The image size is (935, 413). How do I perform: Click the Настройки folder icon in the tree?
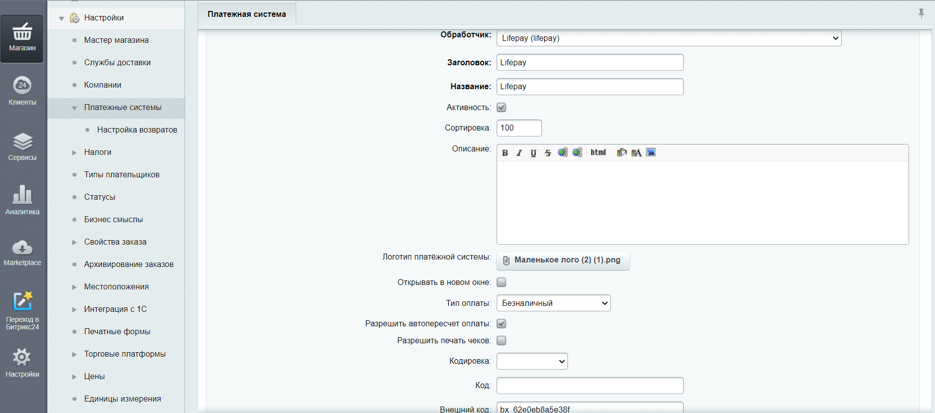tap(74, 18)
